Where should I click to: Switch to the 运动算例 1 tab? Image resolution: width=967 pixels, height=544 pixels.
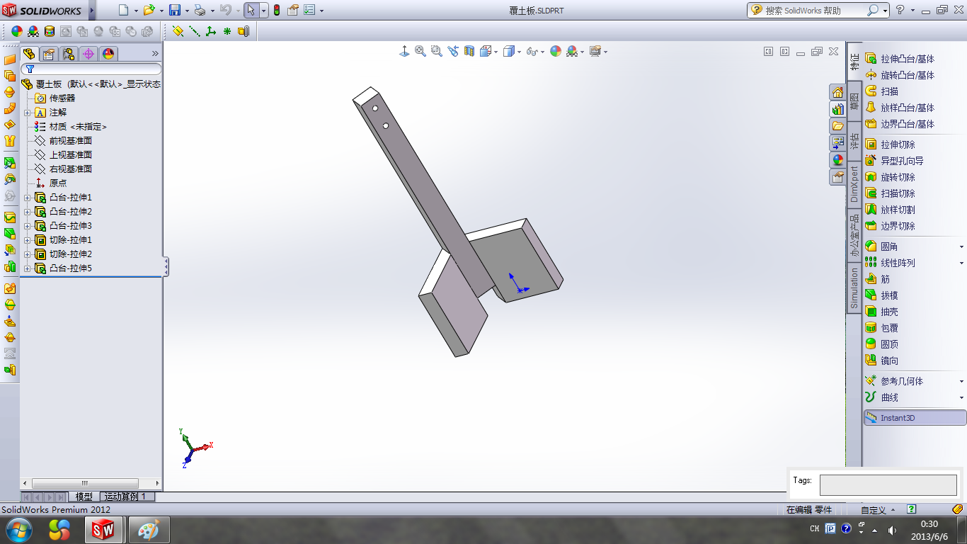point(127,497)
